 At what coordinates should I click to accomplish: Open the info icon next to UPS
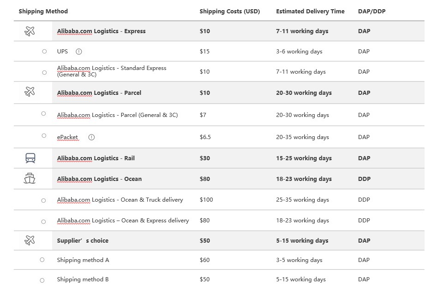[79, 52]
